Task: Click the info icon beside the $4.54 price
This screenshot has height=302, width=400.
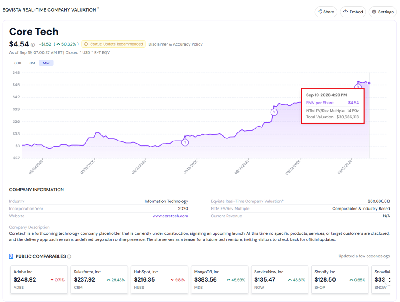Action: (33, 45)
